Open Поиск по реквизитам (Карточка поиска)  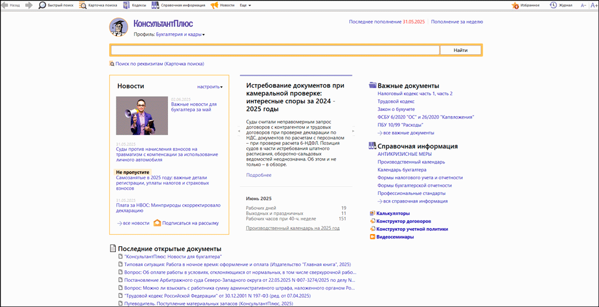[x=160, y=64]
